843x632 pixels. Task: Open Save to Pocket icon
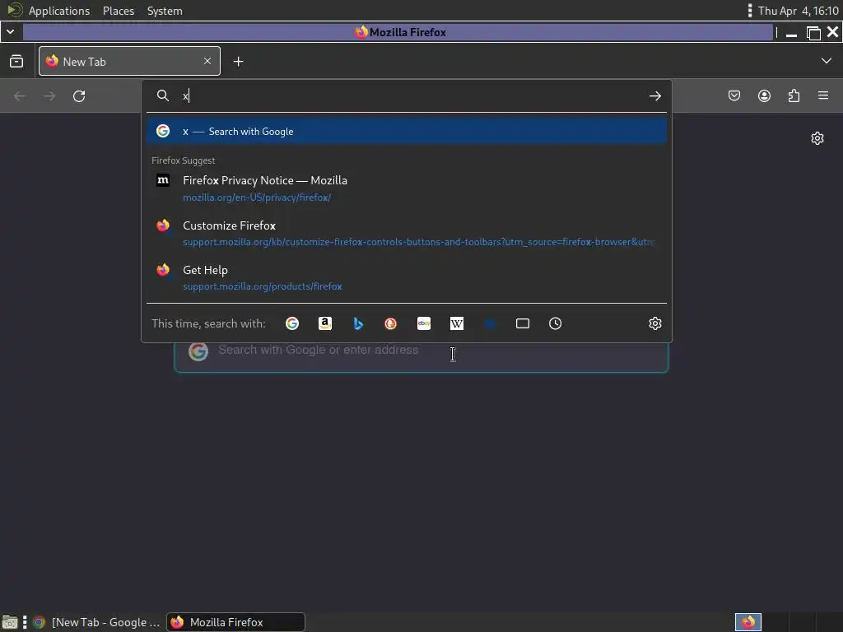tap(734, 95)
